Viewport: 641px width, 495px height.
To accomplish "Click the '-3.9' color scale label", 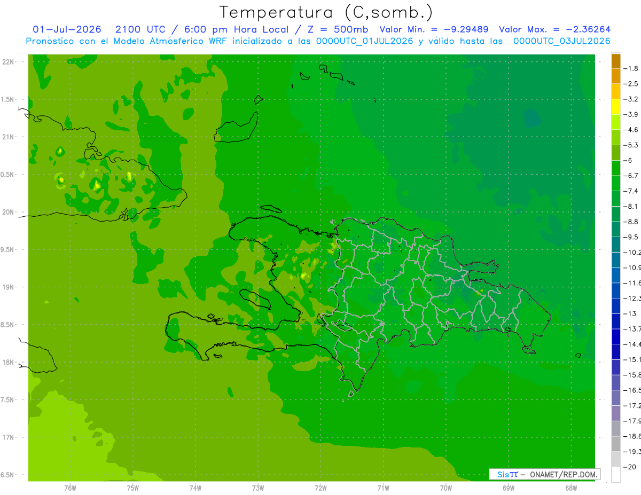I will coord(631,114).
